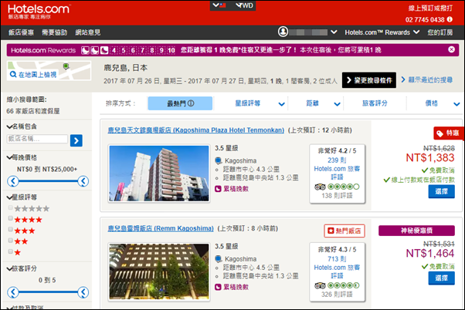Submit hotel name filter arrow button
The image size is (465, 310).
click(x=76, y=140)
